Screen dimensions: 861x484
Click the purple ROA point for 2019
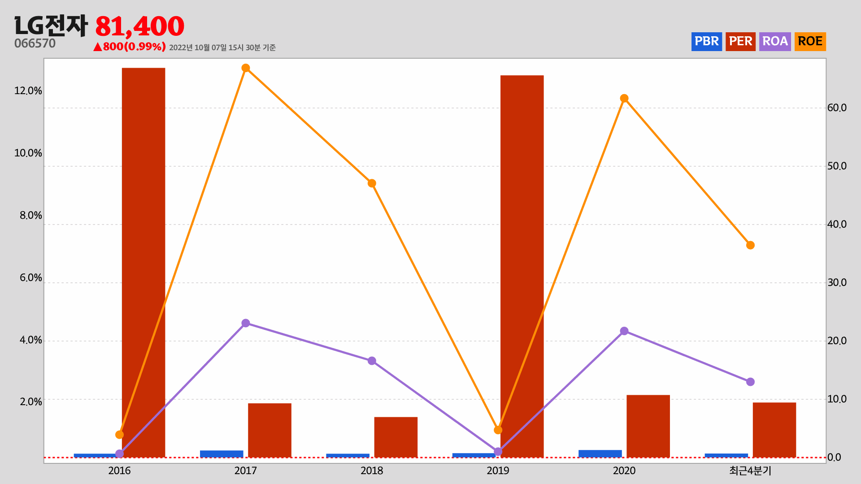498,452
